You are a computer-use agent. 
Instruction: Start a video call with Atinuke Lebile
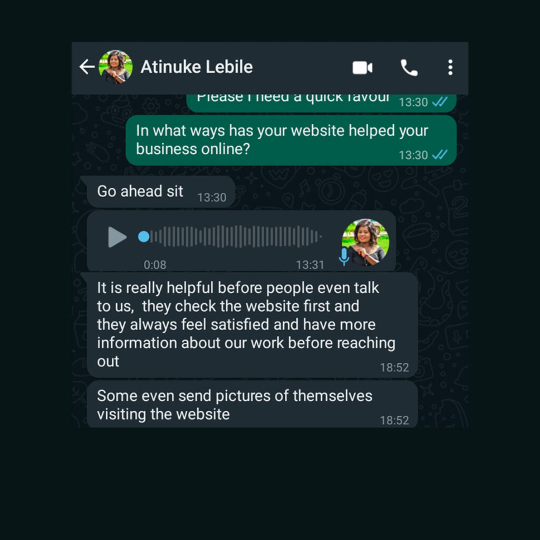[362, 67]
